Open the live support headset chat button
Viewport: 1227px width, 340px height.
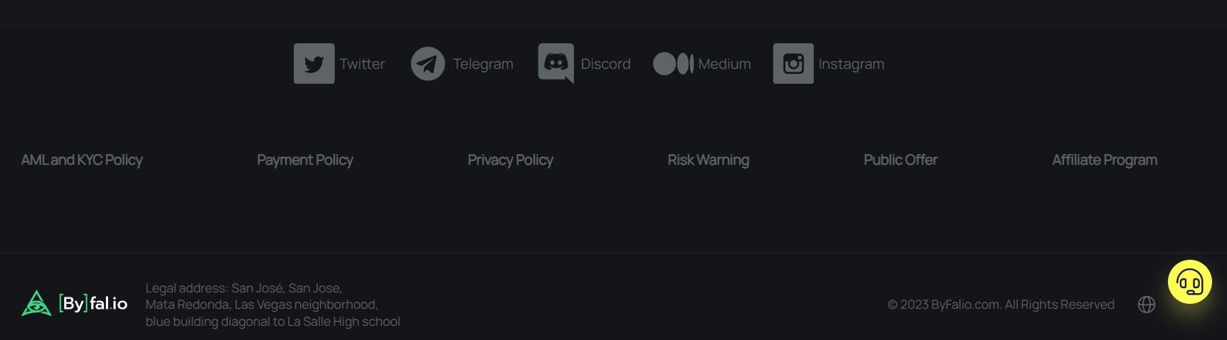(x=1189, y=283)
